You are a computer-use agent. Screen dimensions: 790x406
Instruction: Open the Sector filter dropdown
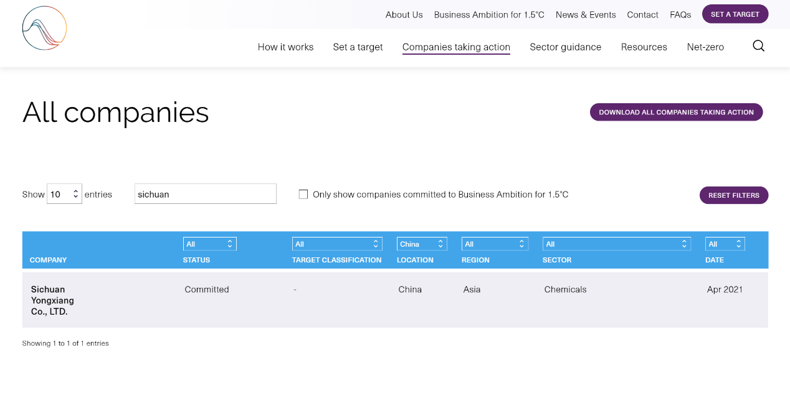[616, 244]
